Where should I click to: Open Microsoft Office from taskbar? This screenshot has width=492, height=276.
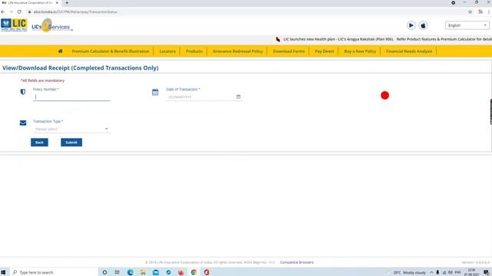click(207, 272)
